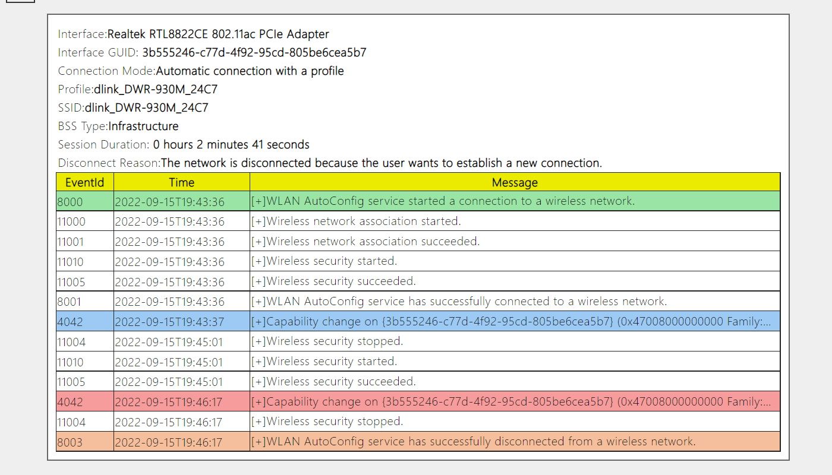
Task: Click EventId 4042 in the blue row
Action: (x=85, y=322)
